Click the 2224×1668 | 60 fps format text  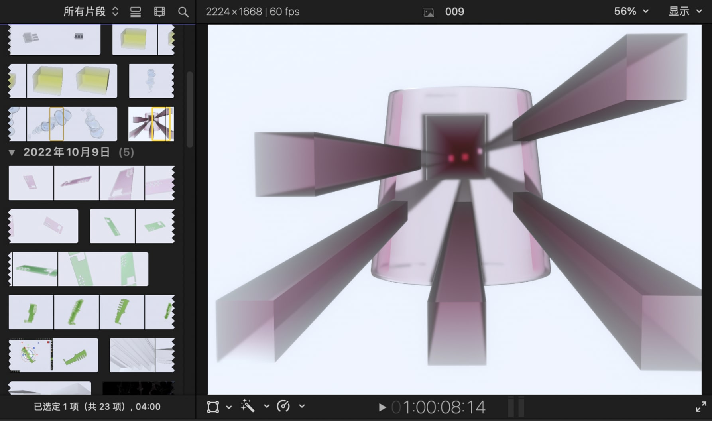(253, 12)
